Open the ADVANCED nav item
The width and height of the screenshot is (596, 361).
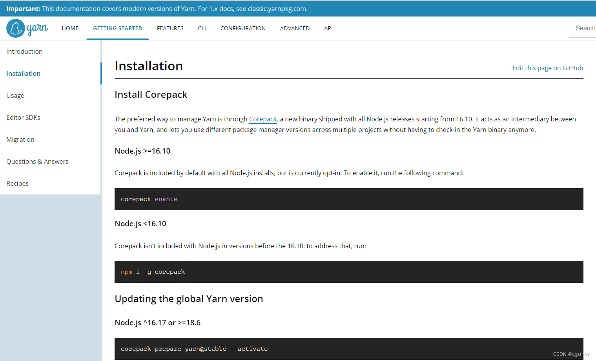point(295,28)
